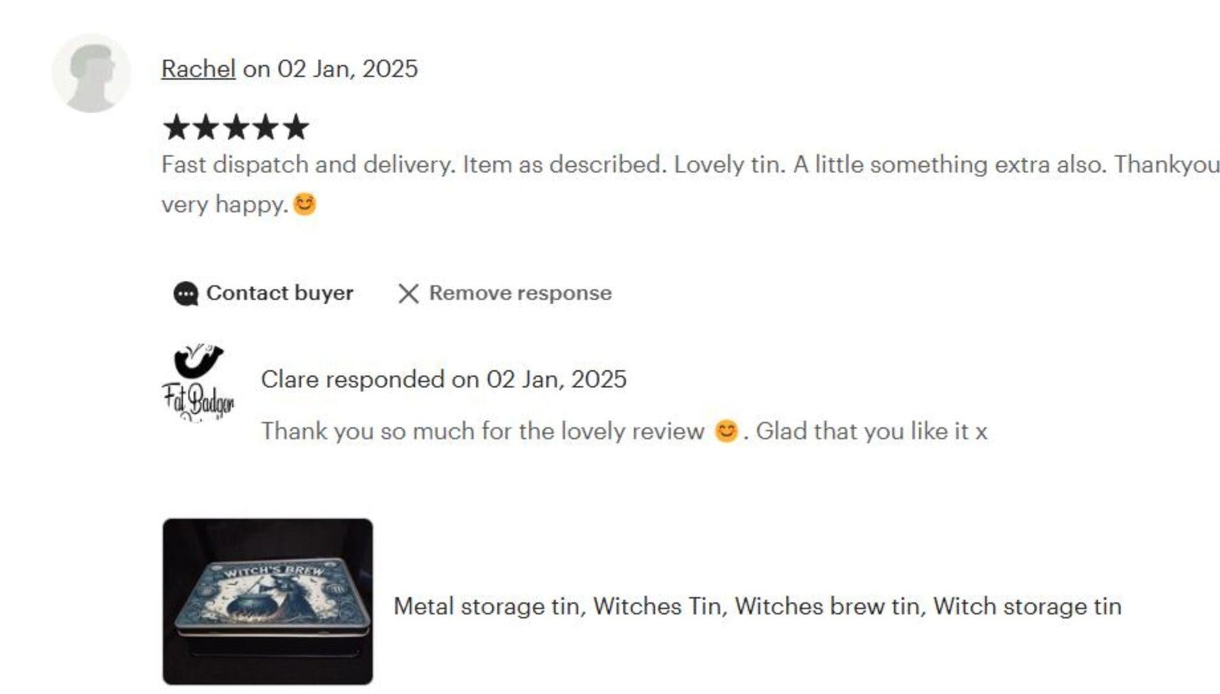The height and width of the screenshot is (694, 1220).
Task: Click Clare's responded date text
Action: tap(444, 379)
